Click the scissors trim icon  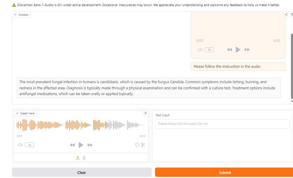(143, 145)
